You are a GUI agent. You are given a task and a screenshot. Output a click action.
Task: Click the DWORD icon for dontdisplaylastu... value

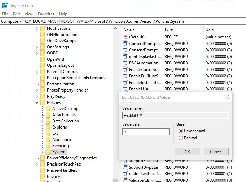click(125, 56)
